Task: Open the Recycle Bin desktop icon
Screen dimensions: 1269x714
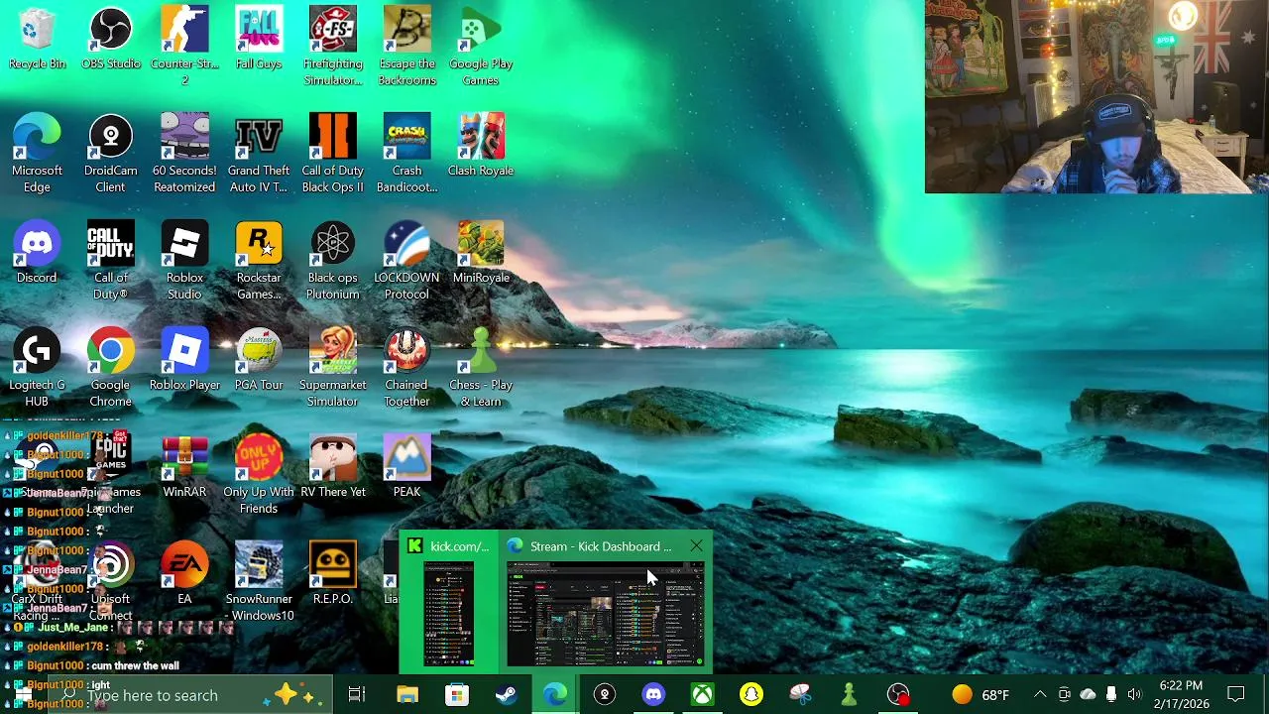Action: pos(37,40)
